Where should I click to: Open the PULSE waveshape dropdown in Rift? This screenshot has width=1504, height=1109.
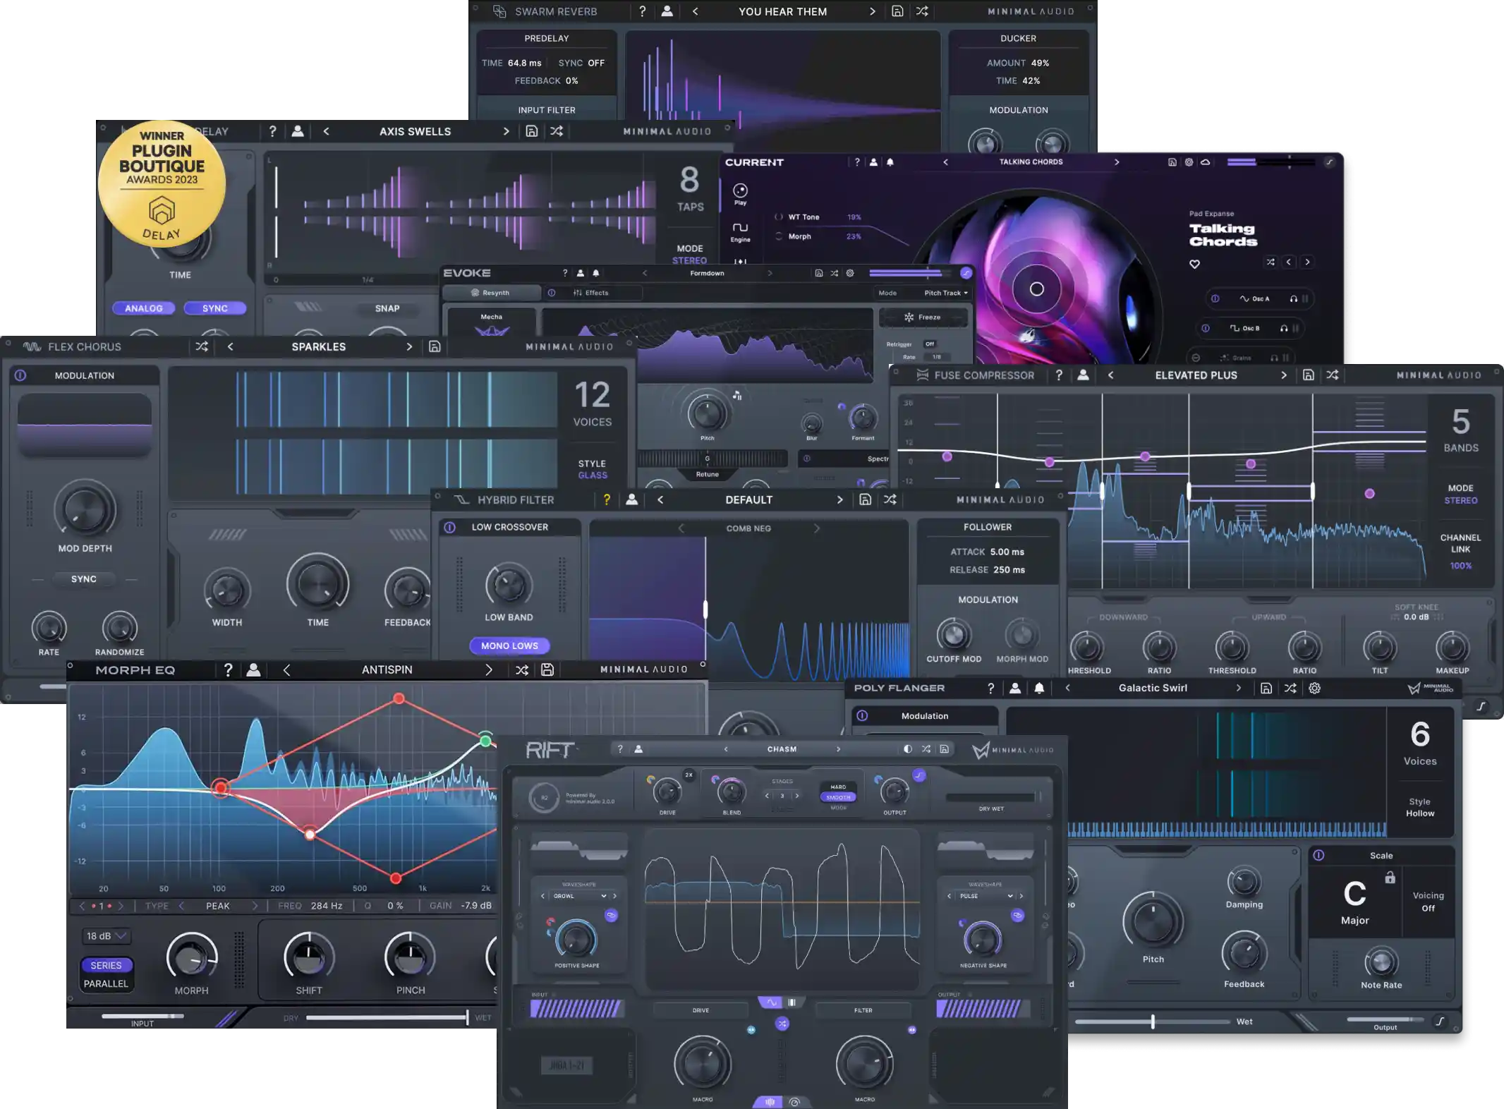986,896
